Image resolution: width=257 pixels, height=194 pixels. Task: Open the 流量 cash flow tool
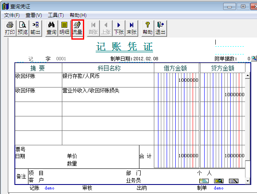pos(78,28)
